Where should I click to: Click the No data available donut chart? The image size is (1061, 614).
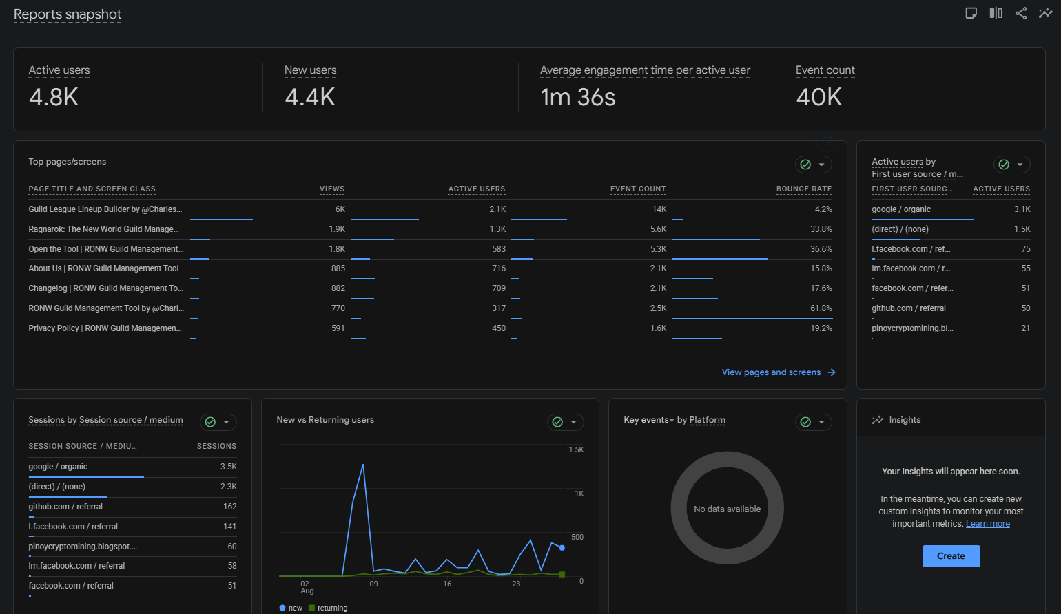[728, 508]
